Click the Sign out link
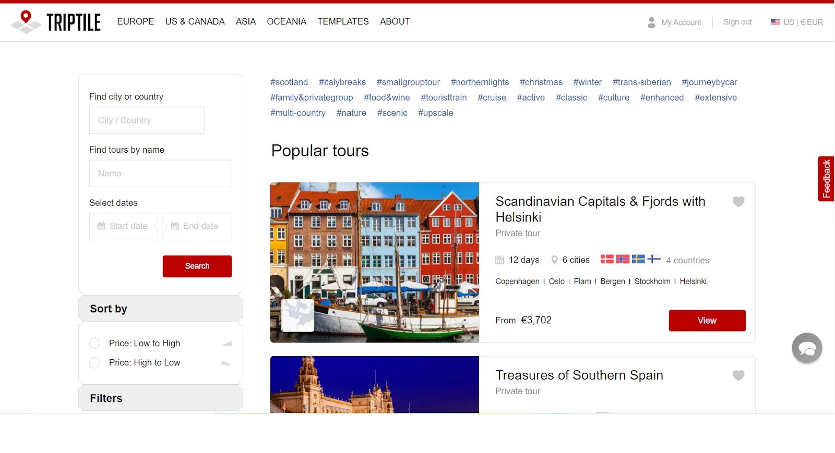The height and width of the screenshot is (453, 835). tap(737, 22)
